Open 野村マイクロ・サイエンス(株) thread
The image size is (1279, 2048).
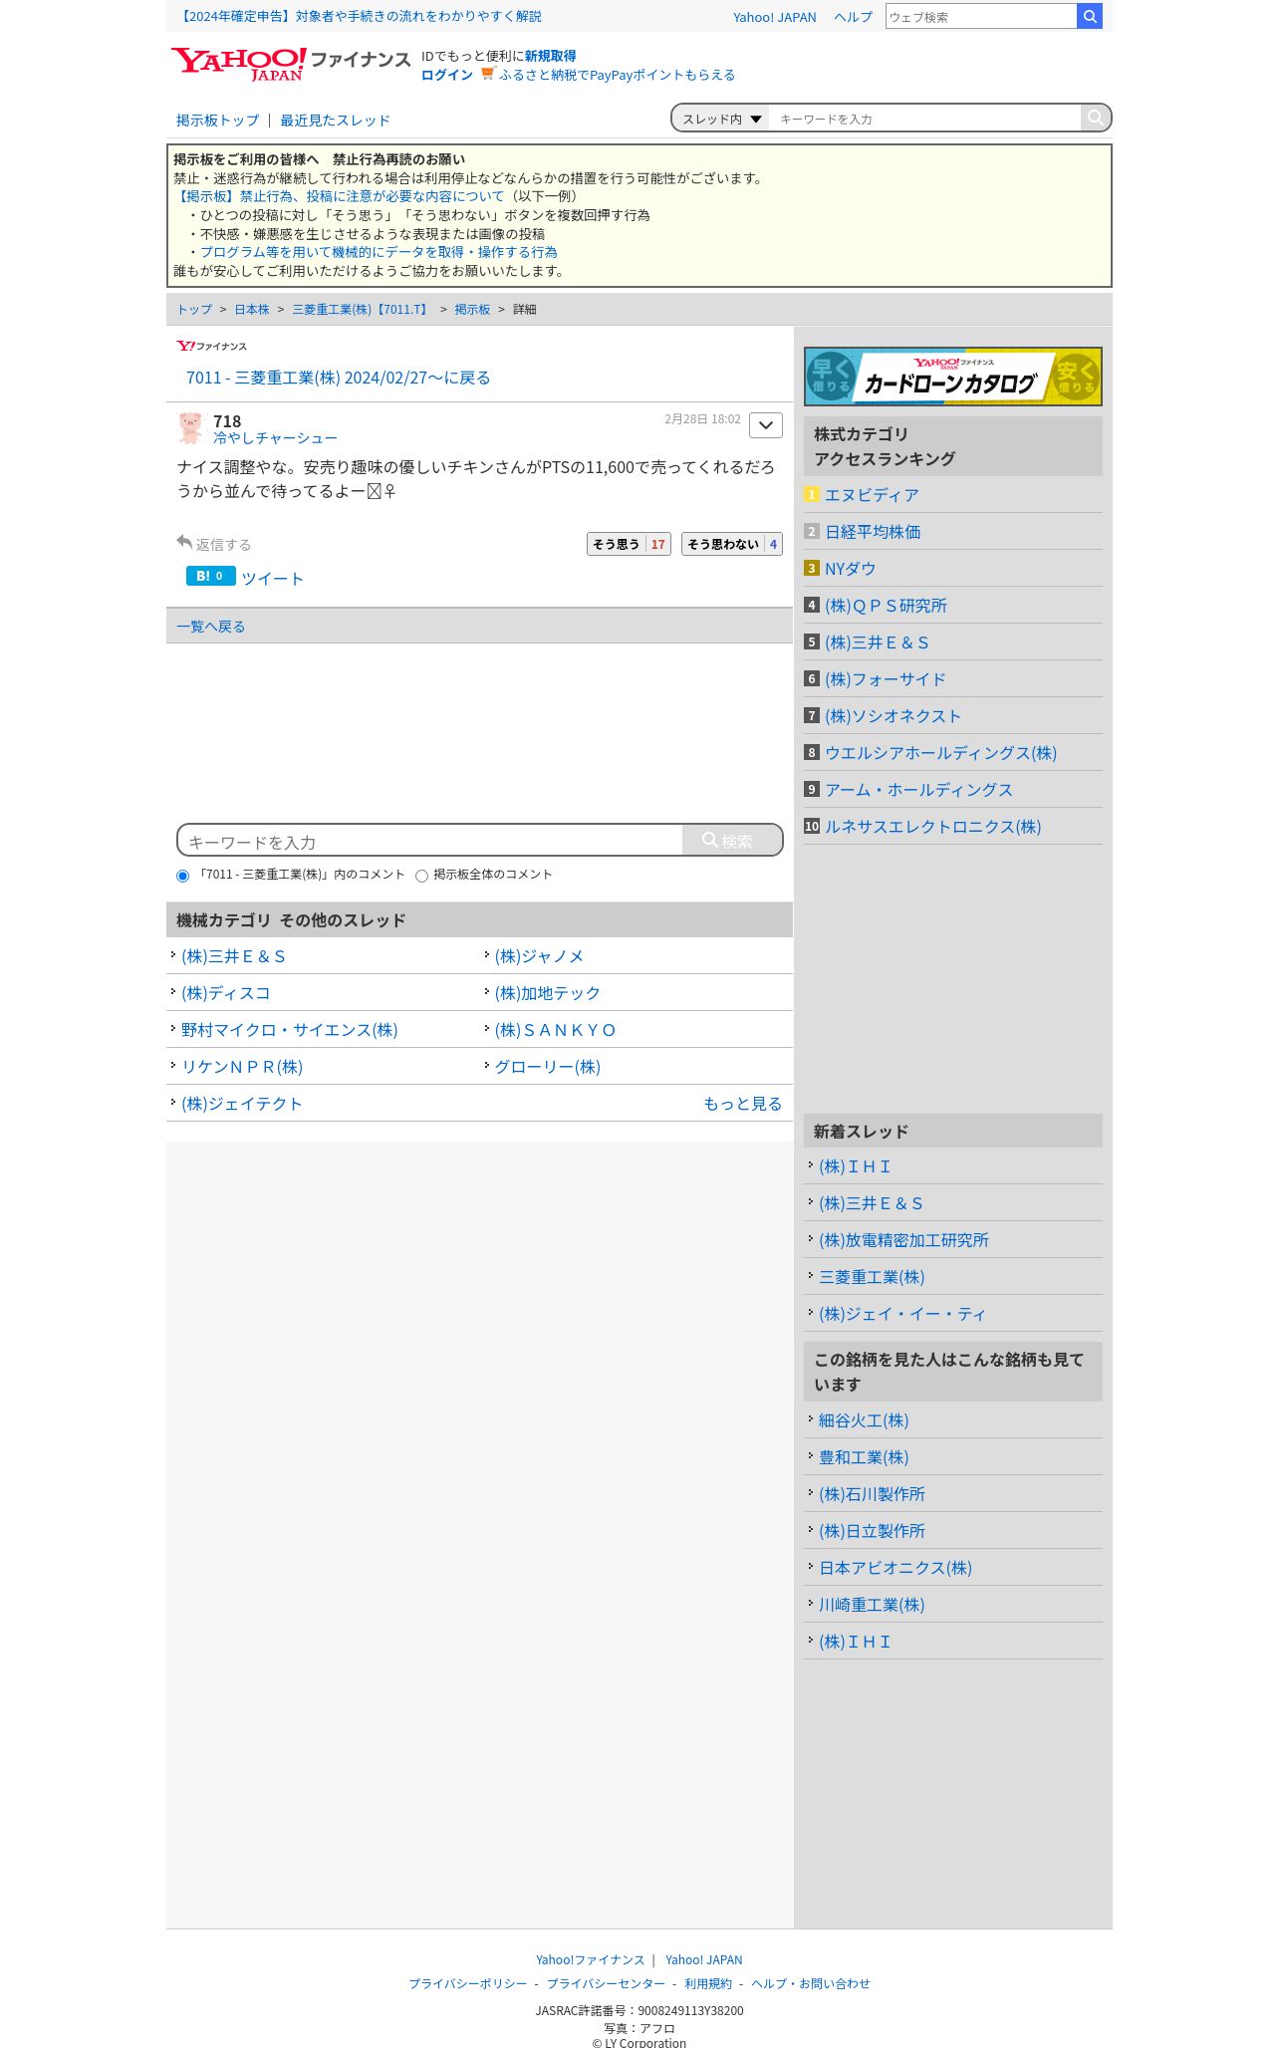click(x=289, y=1030)
